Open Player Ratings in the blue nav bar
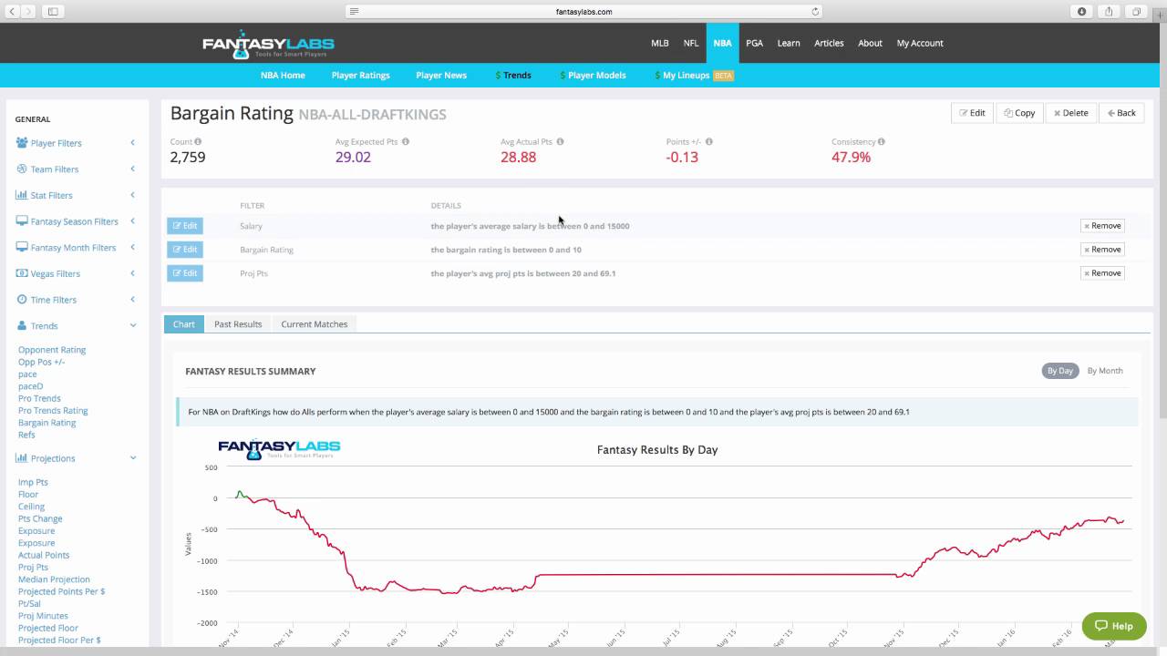The width and height of the screenshot is (1167, 656). [361, 76]
